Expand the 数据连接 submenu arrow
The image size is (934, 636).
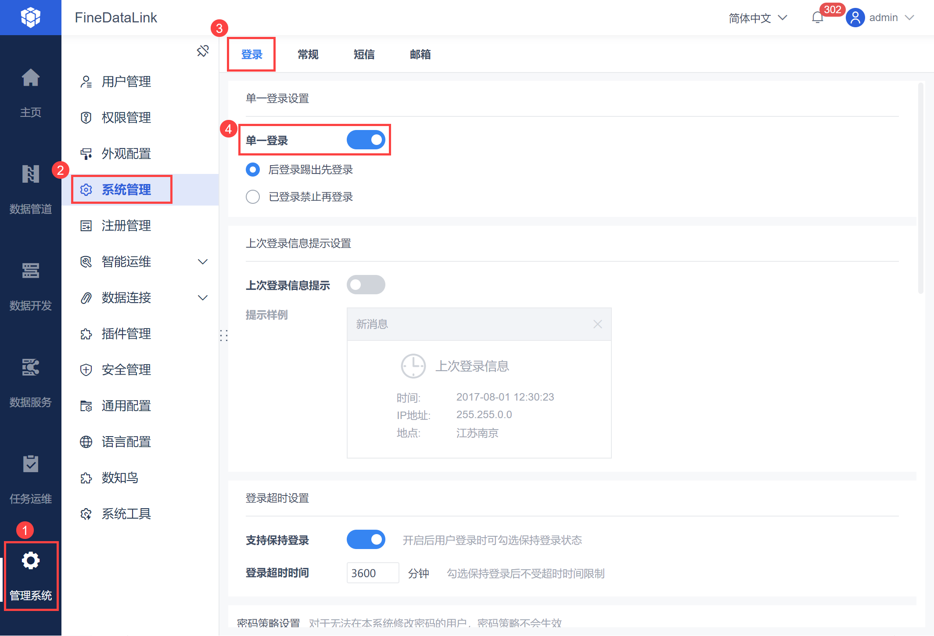203,298
